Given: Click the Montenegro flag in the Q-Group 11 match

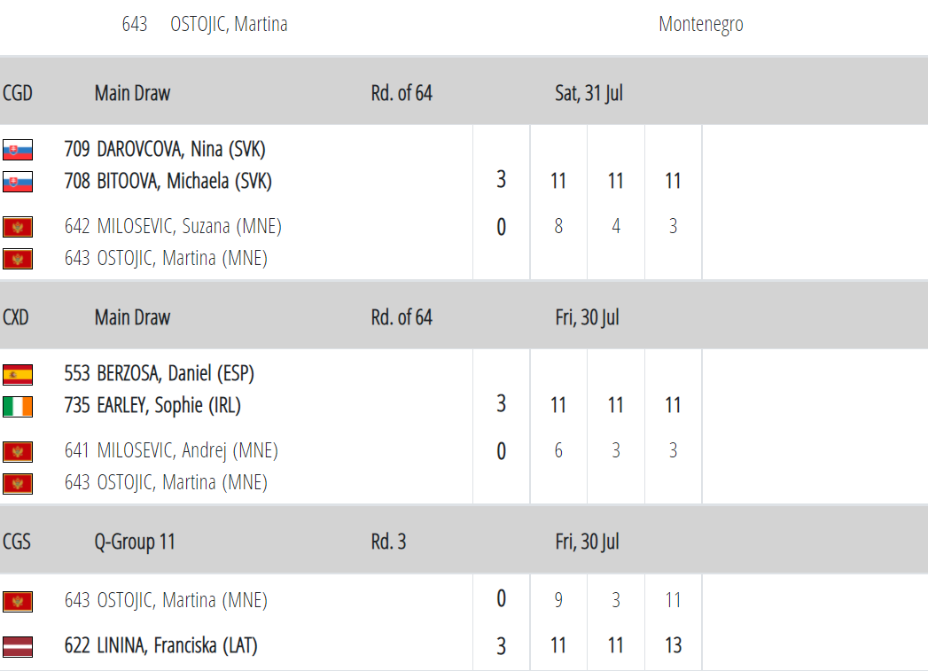Looking at the screenshot, I should (18, 601).
